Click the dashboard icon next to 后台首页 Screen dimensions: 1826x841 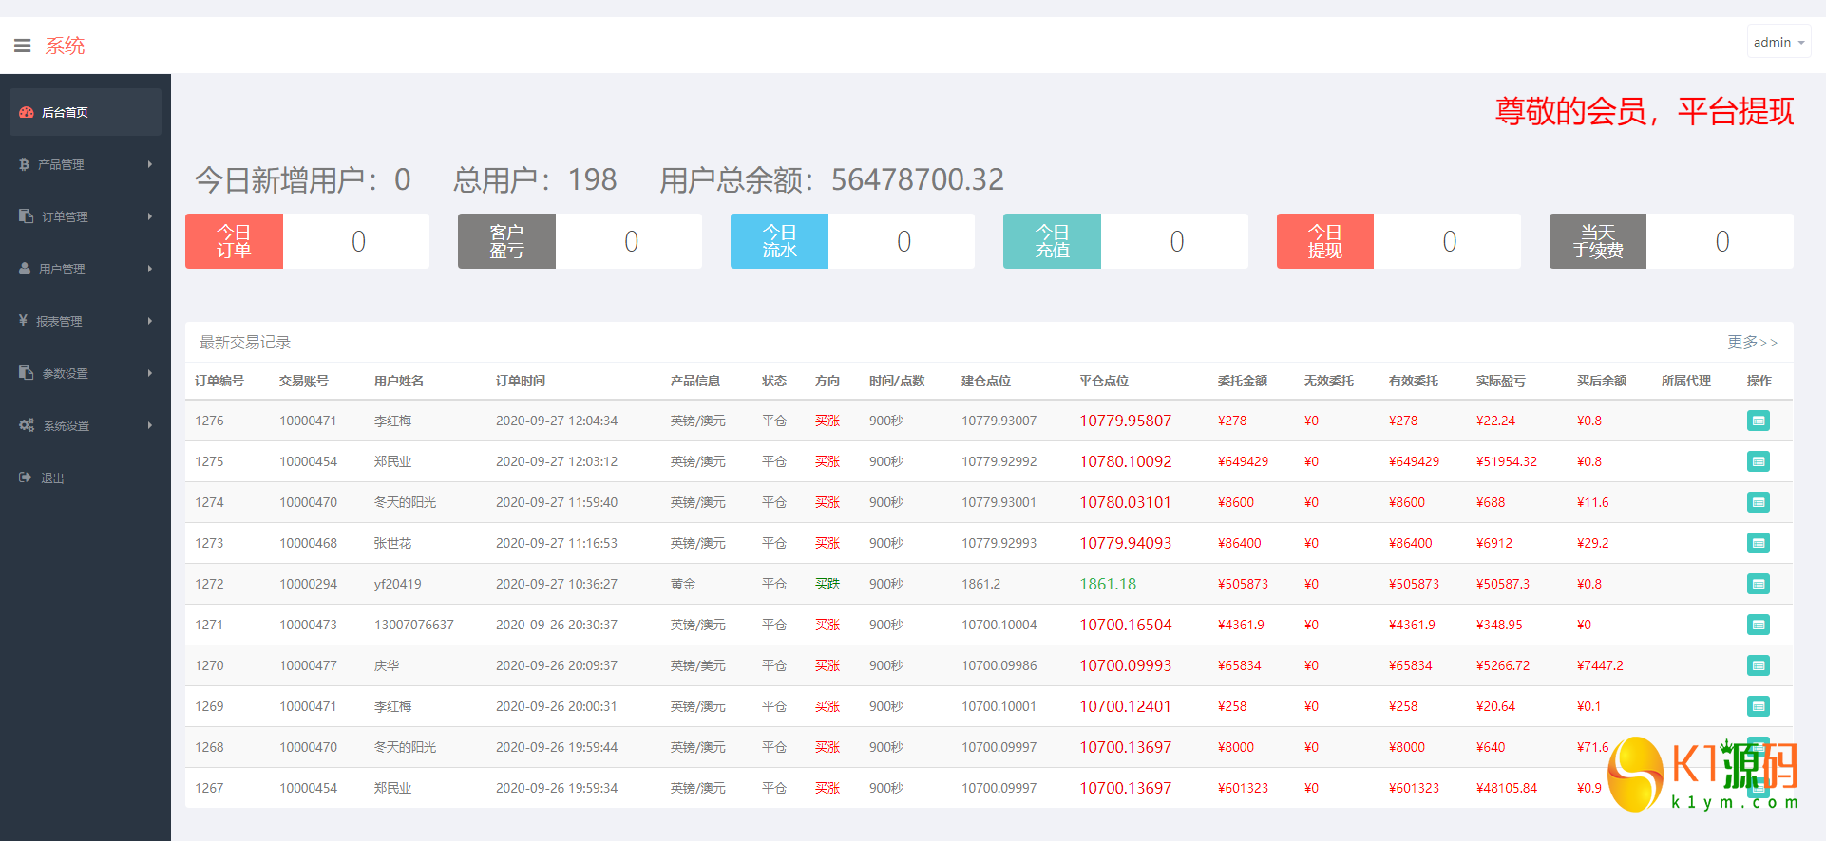coord(27,112)
